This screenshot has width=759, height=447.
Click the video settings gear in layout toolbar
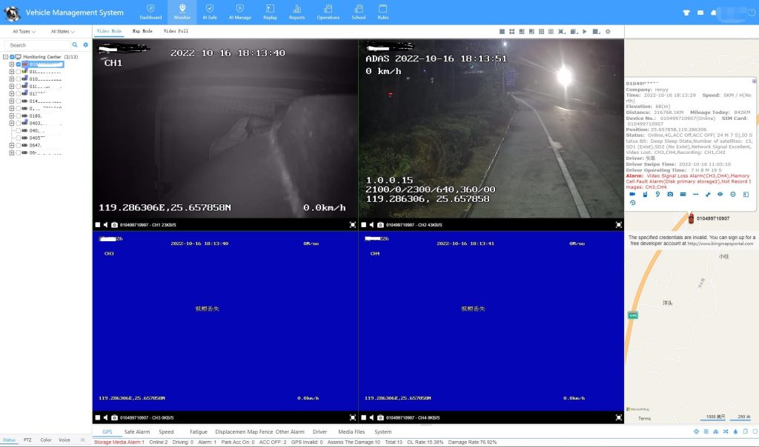point(608,32)
